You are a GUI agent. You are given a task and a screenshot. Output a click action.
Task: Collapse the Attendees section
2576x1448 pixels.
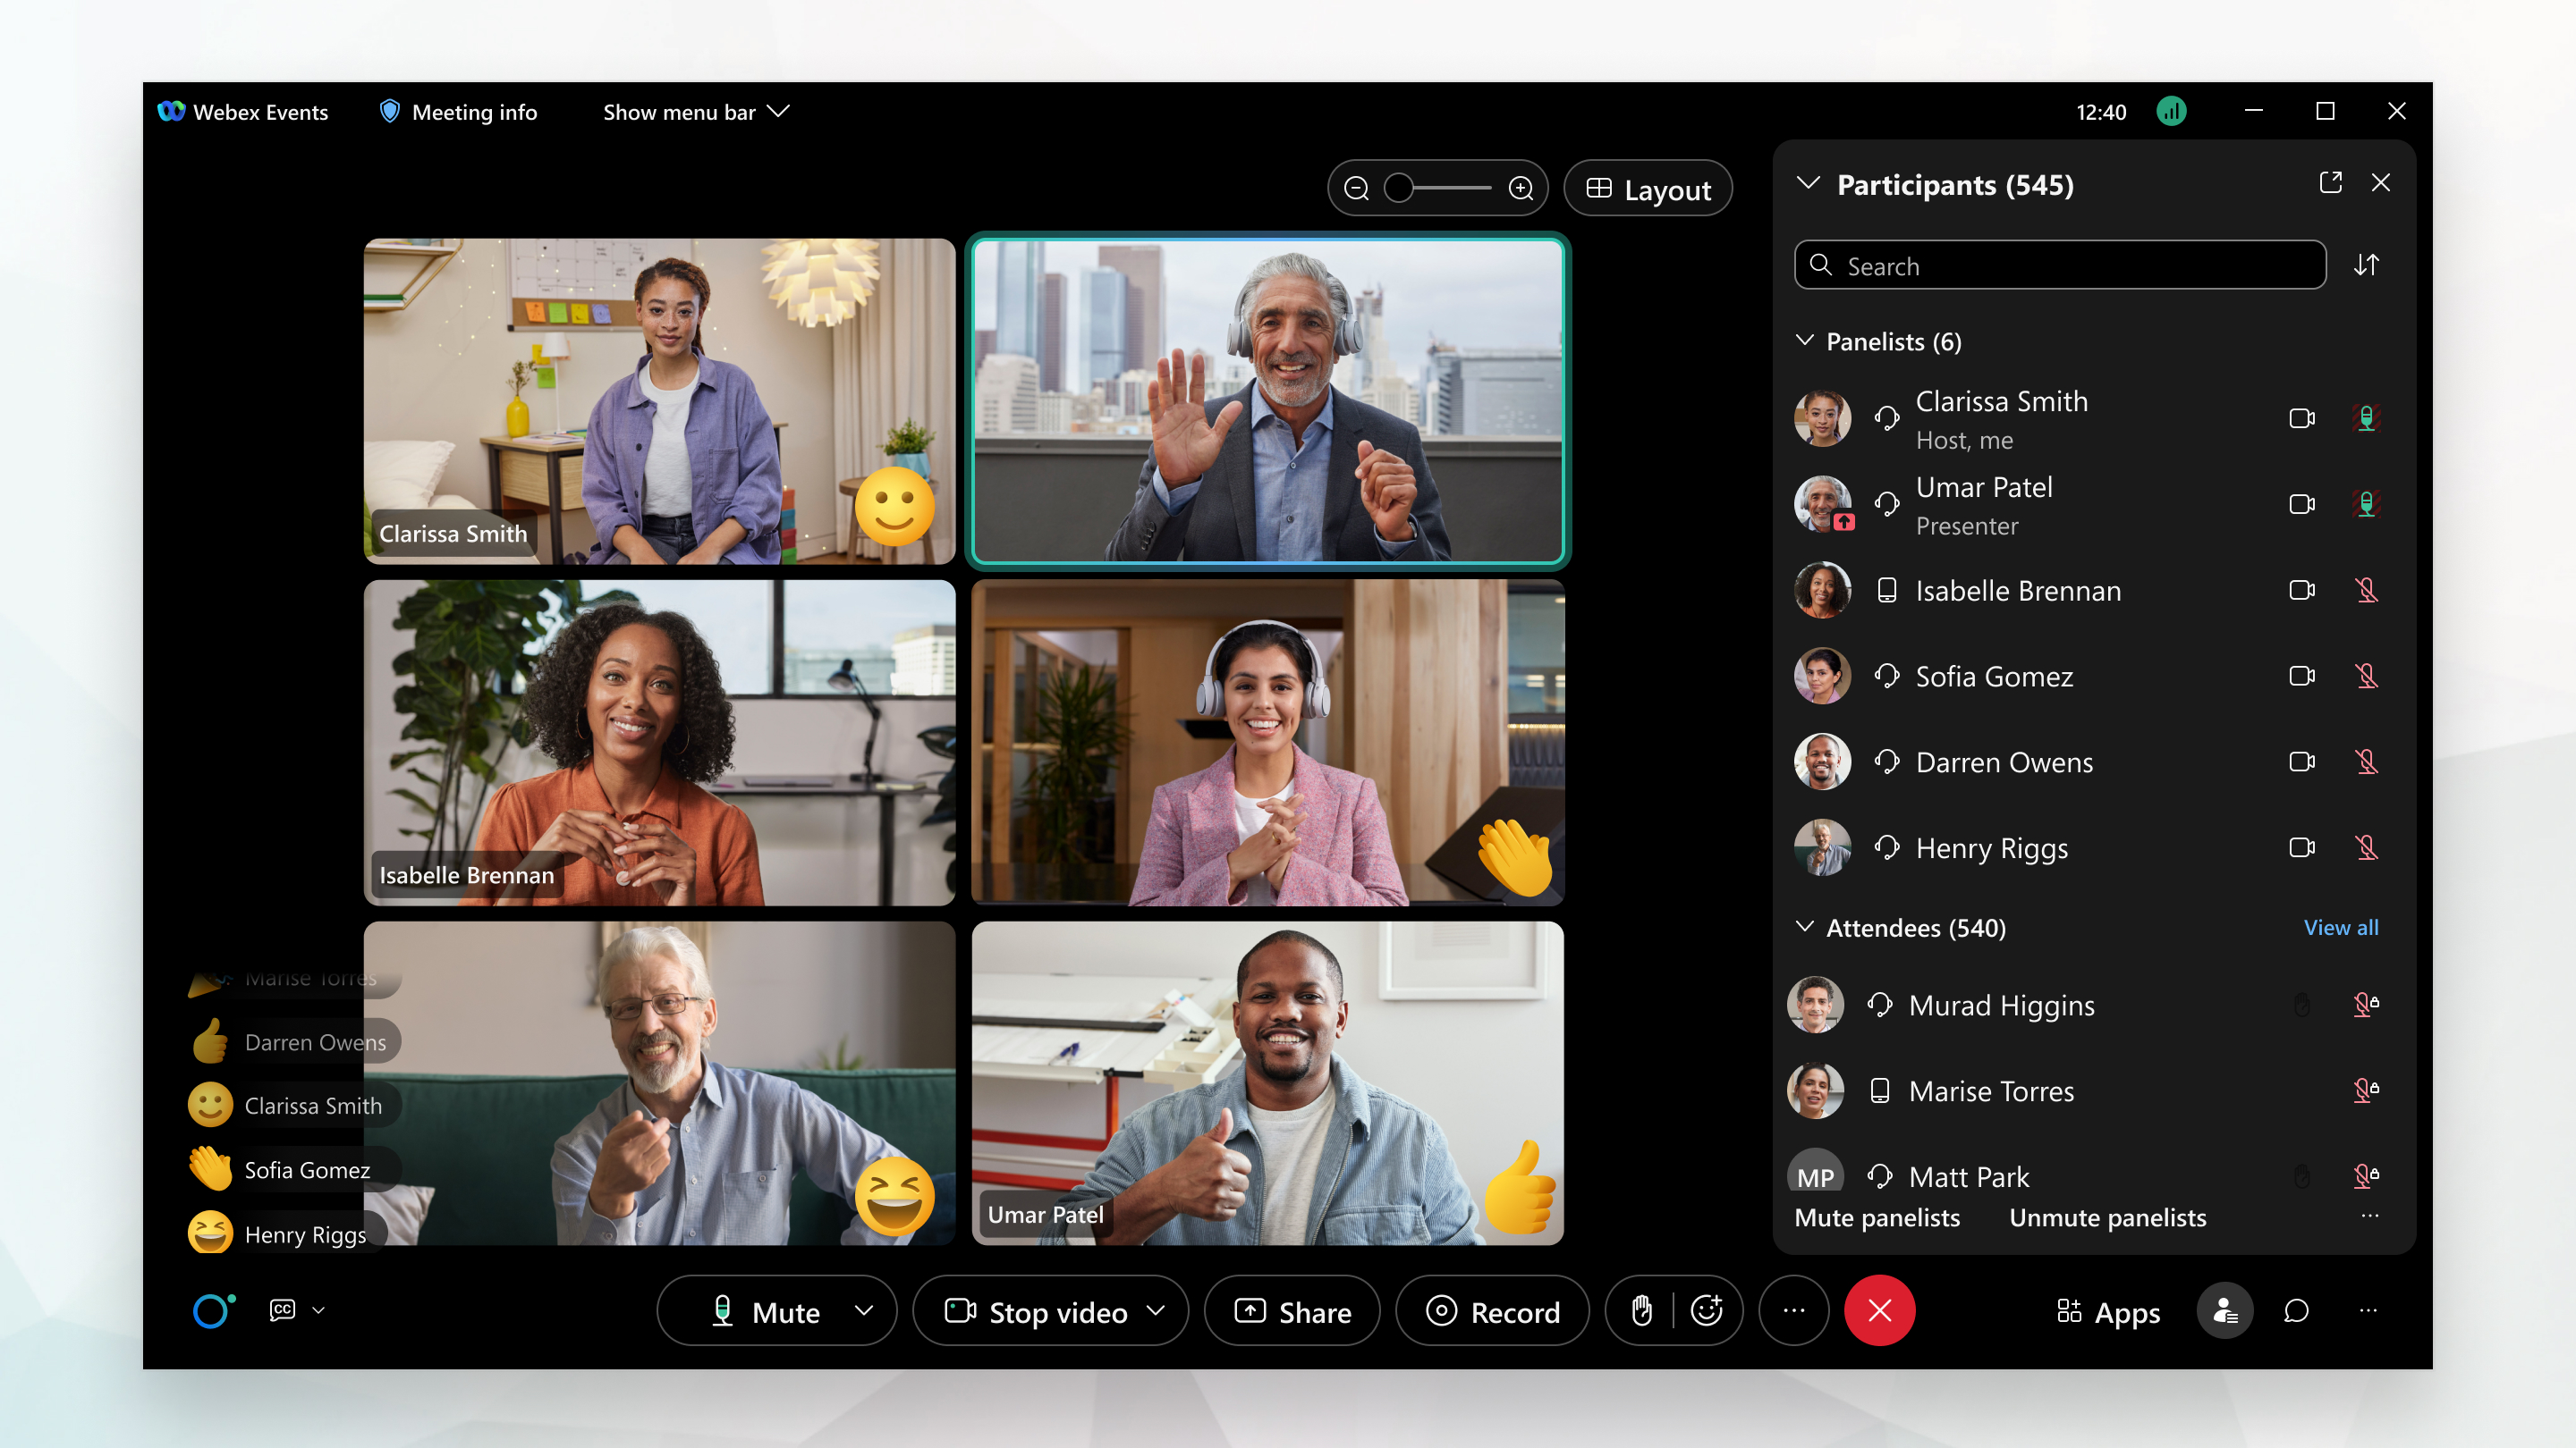(1804, 928)
